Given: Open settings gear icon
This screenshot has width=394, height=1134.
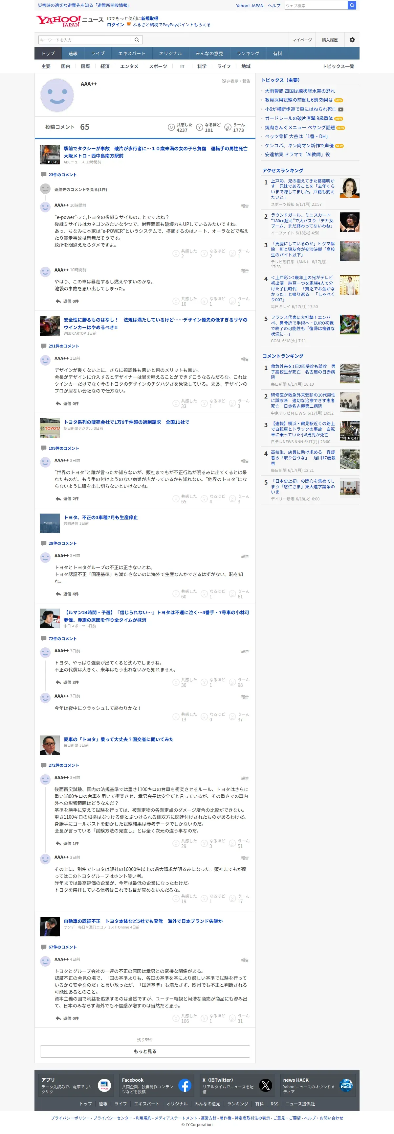Looking at the screenshot, I should (352, 40).
